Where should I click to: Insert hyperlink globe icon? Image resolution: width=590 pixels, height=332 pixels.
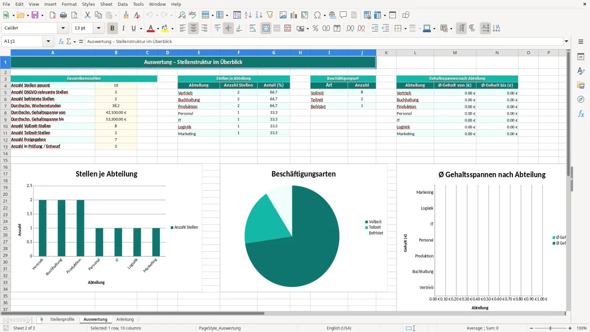click(x=332, y=15)
